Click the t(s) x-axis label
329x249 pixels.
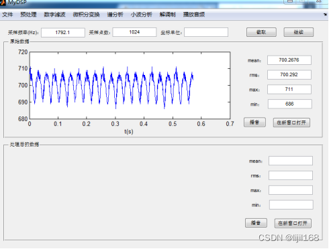(x=129, y=132)
